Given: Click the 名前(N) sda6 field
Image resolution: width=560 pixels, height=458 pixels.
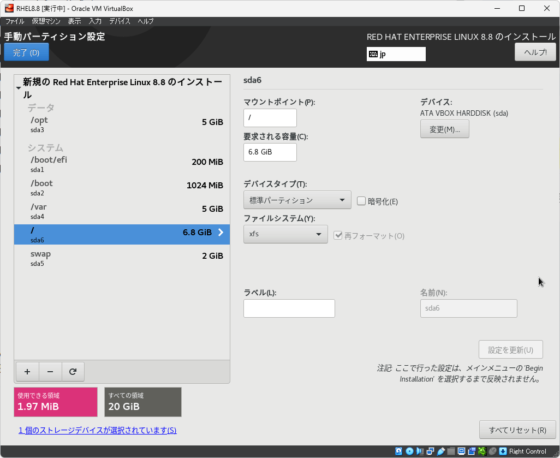Looking at the screenshot, I should 468,308.
